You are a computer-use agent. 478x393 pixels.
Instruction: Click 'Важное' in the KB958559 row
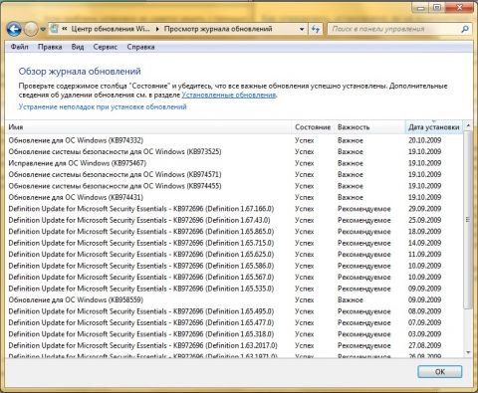[x=351, y=299]
